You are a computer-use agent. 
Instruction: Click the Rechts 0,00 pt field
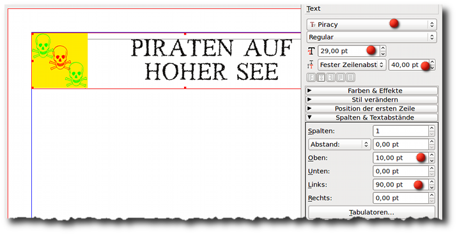pyautogui.click(x=401, y=198)
